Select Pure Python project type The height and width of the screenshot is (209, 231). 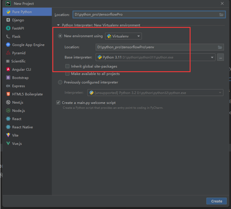coord(27,12)
